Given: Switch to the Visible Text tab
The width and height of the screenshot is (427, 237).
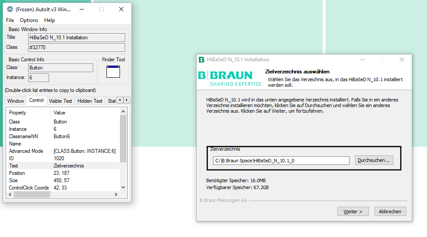Looking at the screenshot, I should pyautogui.click(x=61, y=101).
